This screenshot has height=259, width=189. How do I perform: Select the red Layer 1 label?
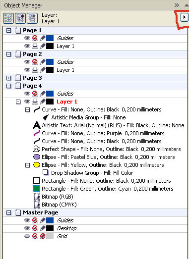[x=67, y=102]
